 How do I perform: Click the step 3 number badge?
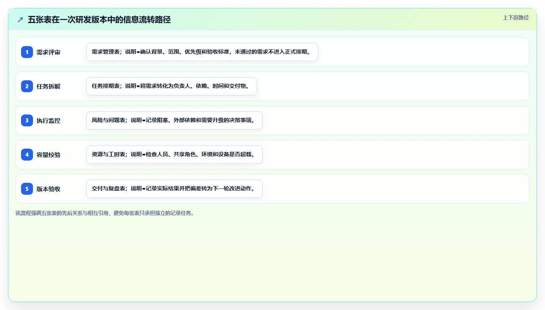pyautogui.click(x=27, y=120)
